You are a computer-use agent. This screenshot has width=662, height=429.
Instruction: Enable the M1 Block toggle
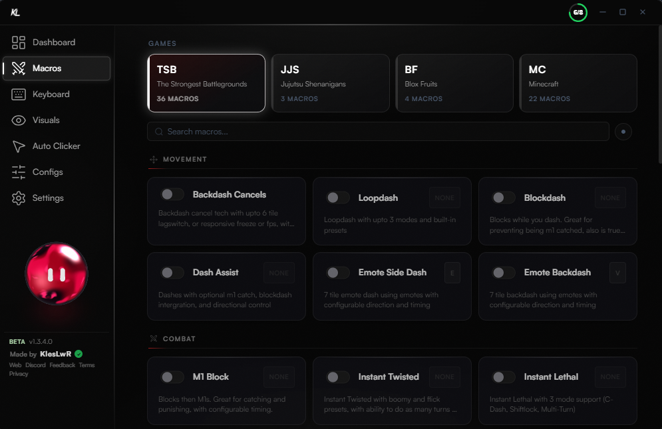[172, 376]
